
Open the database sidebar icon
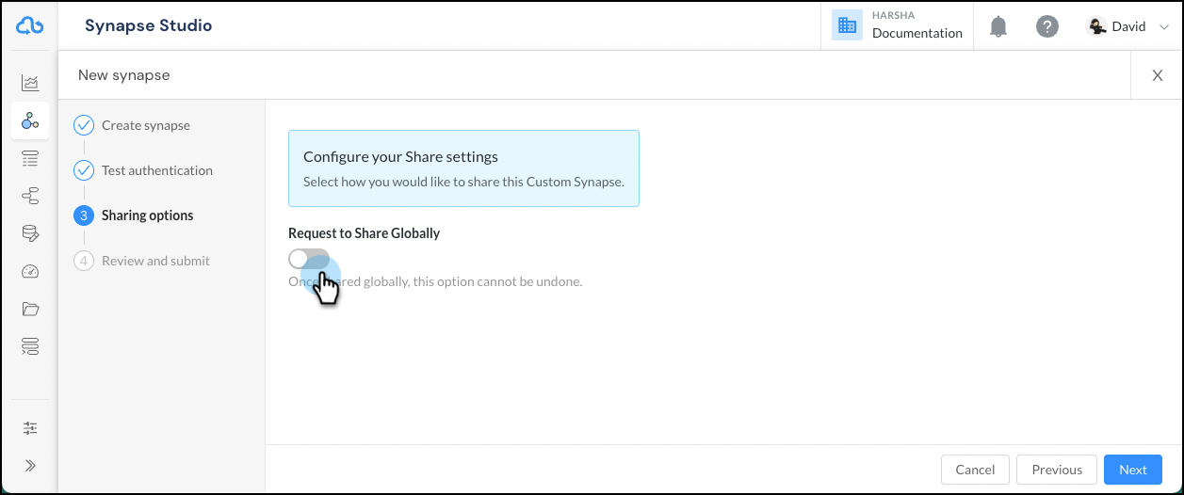click(30, 233)
